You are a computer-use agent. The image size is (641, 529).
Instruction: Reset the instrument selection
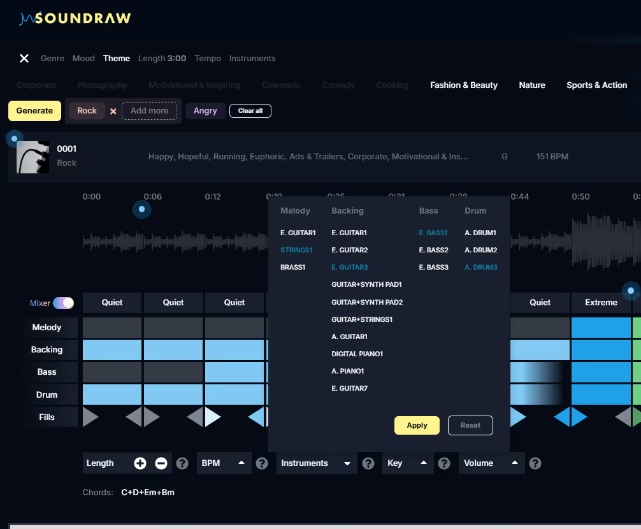pos(470,426)
